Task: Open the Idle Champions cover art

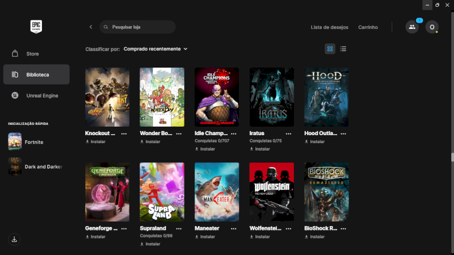Action: pyautogui.click(x=217, y=97)
